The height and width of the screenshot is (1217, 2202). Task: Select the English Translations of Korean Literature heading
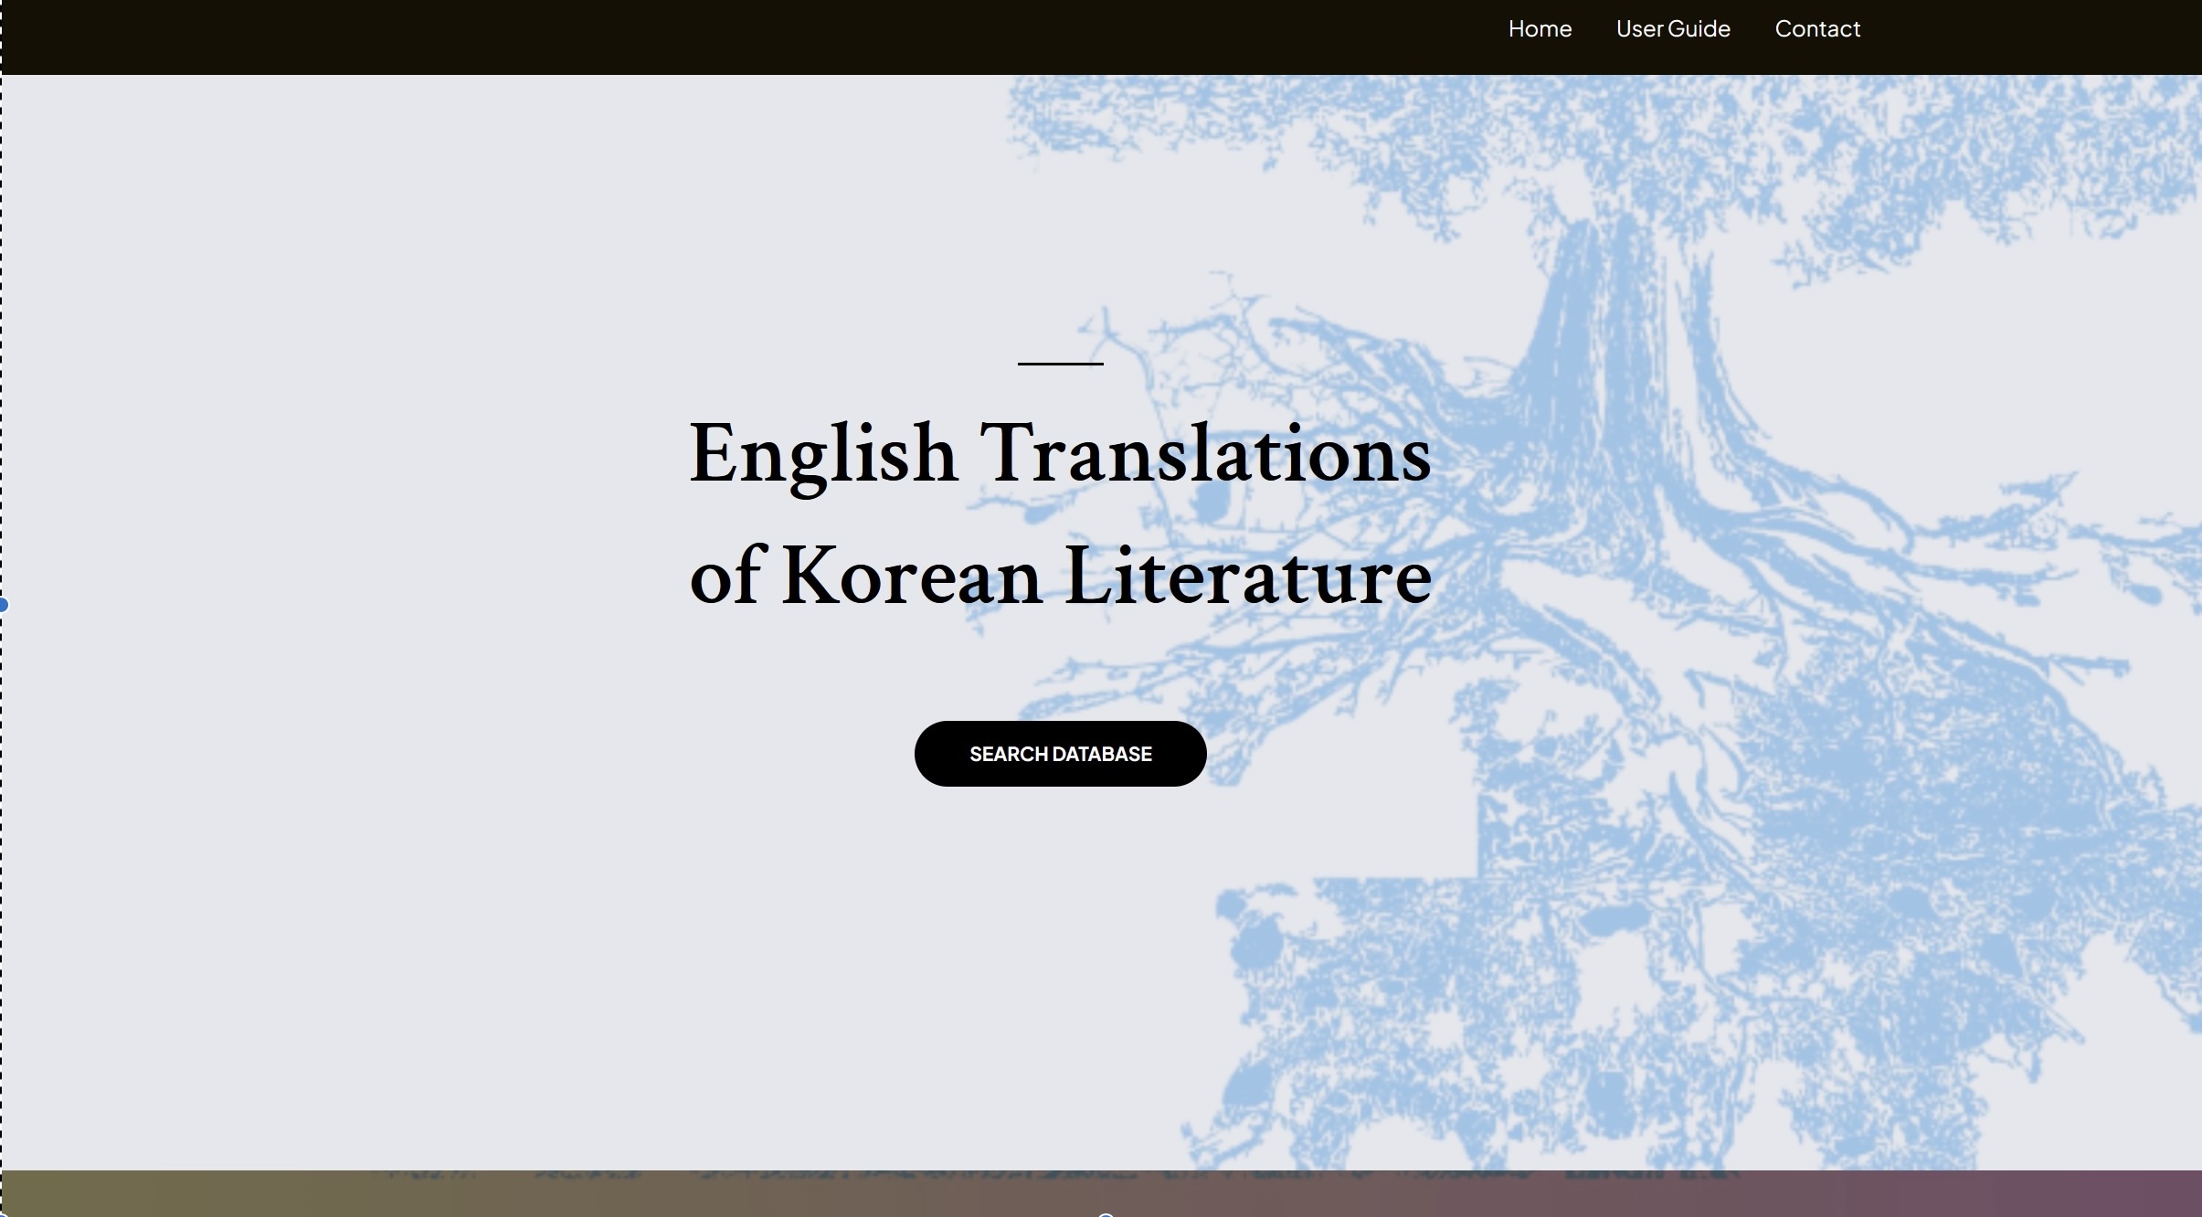[x=1060, y=513]
